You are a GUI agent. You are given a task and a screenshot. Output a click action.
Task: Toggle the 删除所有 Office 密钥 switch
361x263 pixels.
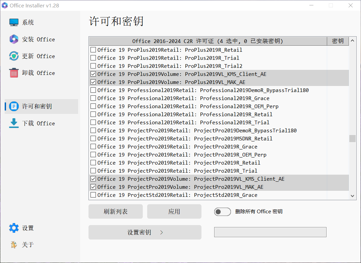tap(223, 212)
